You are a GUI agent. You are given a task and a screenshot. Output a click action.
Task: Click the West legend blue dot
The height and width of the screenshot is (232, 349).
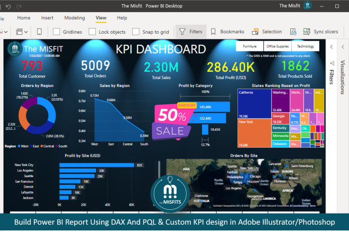[x=19, y=146]
